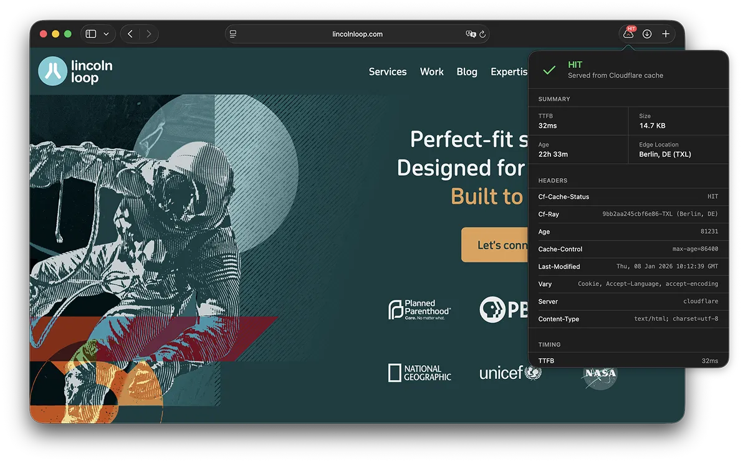748x463 pixels.
Task: Select the Cache-Control header row
Action: tap(628, 249)
